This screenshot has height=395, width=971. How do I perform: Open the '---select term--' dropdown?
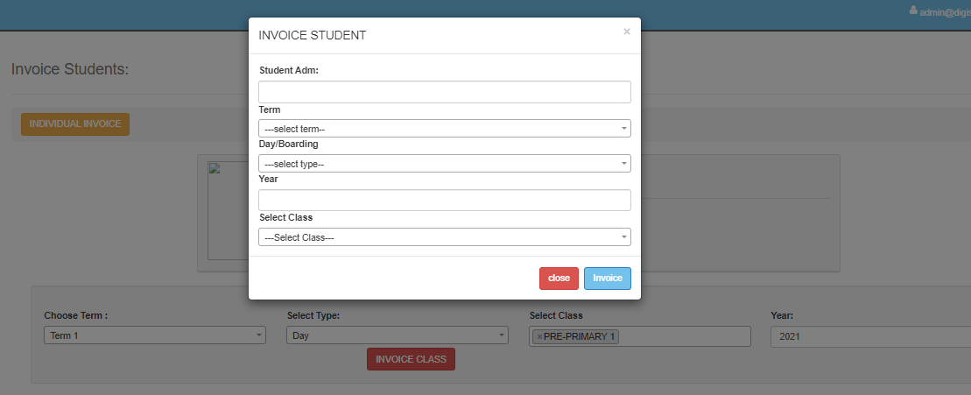(444, 129)
